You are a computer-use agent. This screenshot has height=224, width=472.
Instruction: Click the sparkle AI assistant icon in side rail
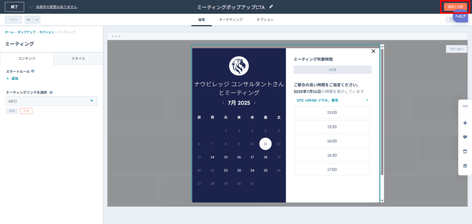[x=465, y=123]
